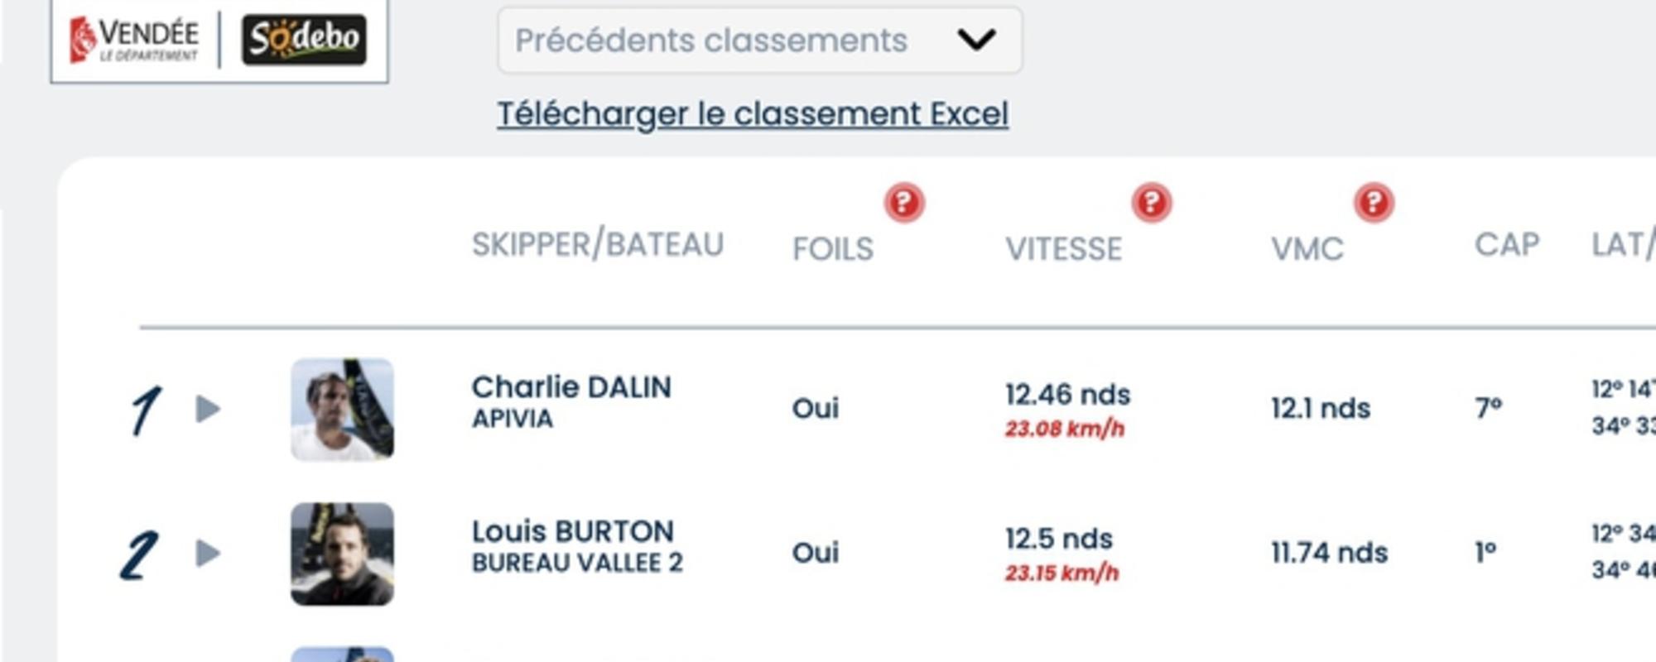Viewport: 1656px width, 662px height.
Task: Select the VITESSE column header
Action: [x=1064, y=249]
